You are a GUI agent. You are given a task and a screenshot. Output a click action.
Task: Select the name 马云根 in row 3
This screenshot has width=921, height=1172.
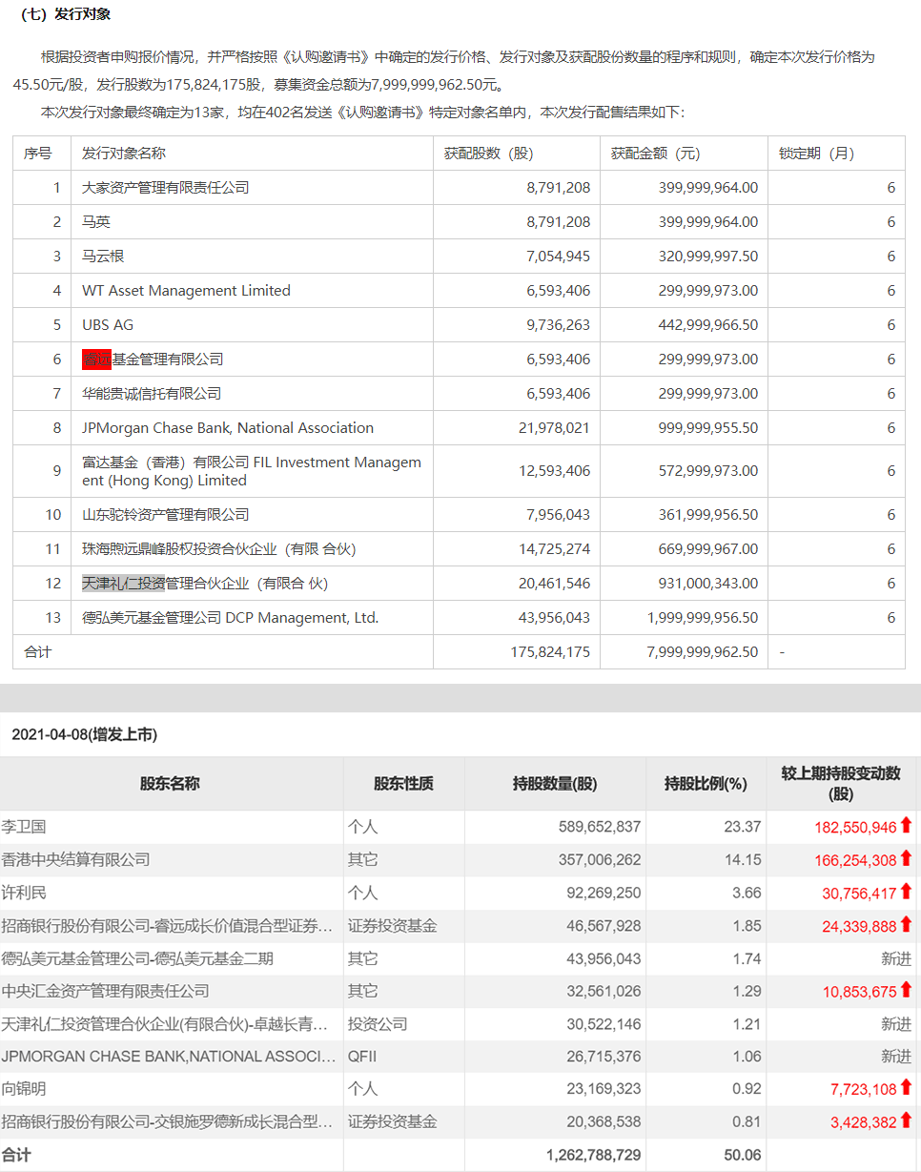(103, 257)
